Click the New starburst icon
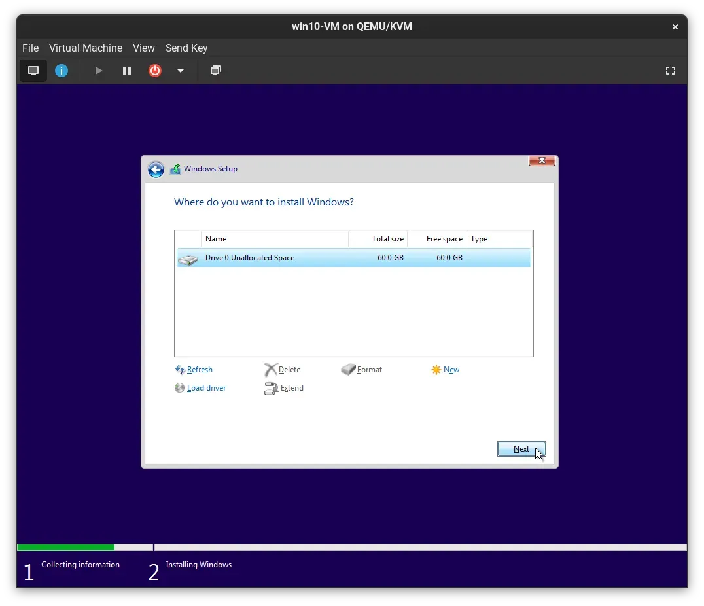The width and height of the screenshot is (704, 606). (x=436, y=370)
